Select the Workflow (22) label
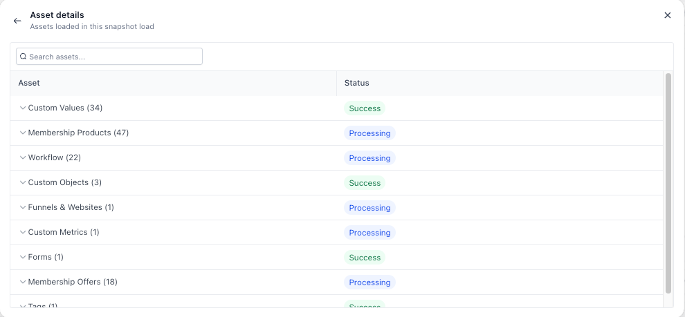The width and height of the screenshot is (685, 317). tap(55, 157)
